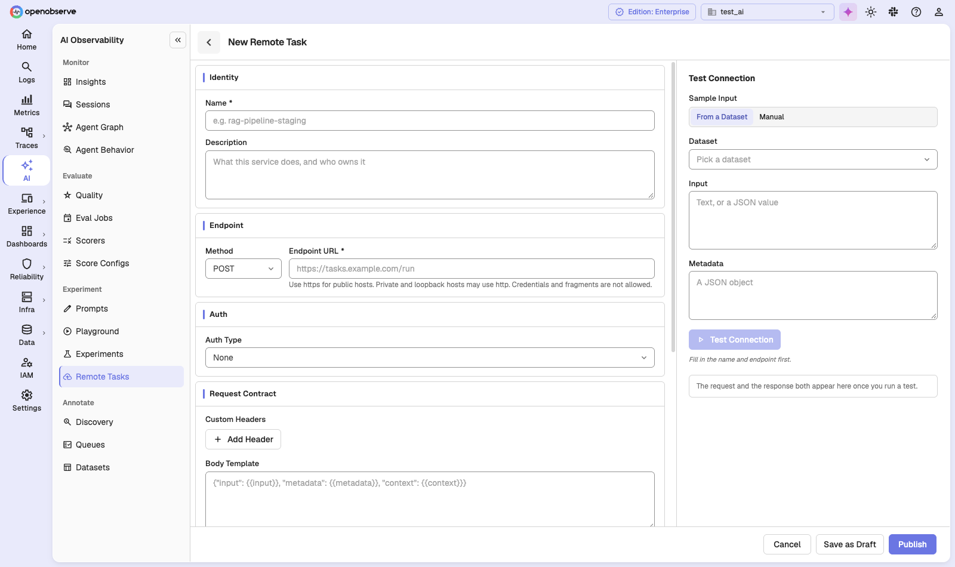The image size is (955, 567).
Task: Open Score Configs in the sidebar
Action: [x=121, y=263]
